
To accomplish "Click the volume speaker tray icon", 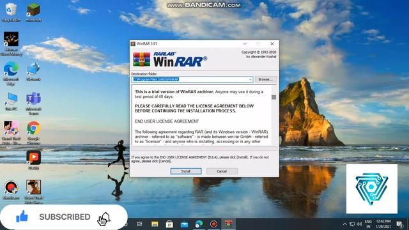I will pyautogui.click(x=359, y=224).
